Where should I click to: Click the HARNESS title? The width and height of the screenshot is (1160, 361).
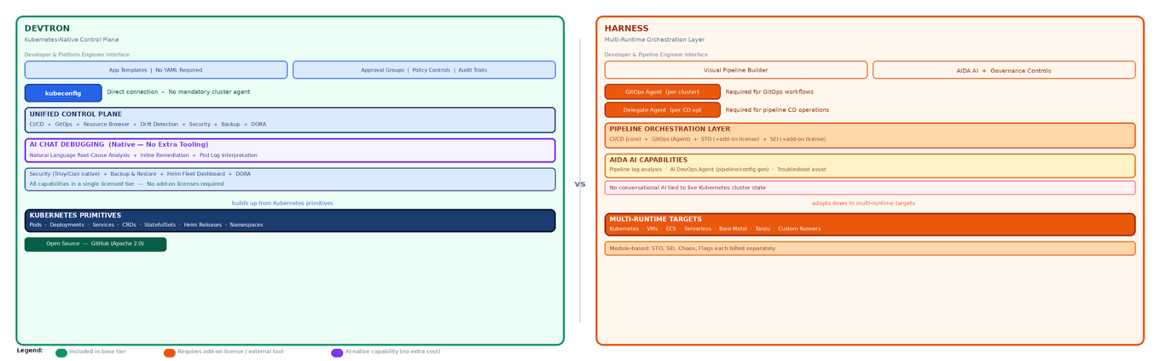pos(626,28)
